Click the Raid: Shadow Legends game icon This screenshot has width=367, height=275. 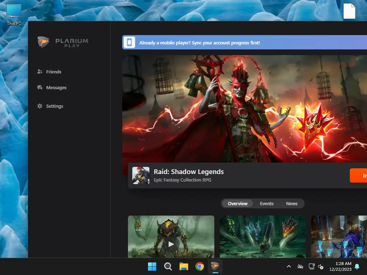coord(141,175)
